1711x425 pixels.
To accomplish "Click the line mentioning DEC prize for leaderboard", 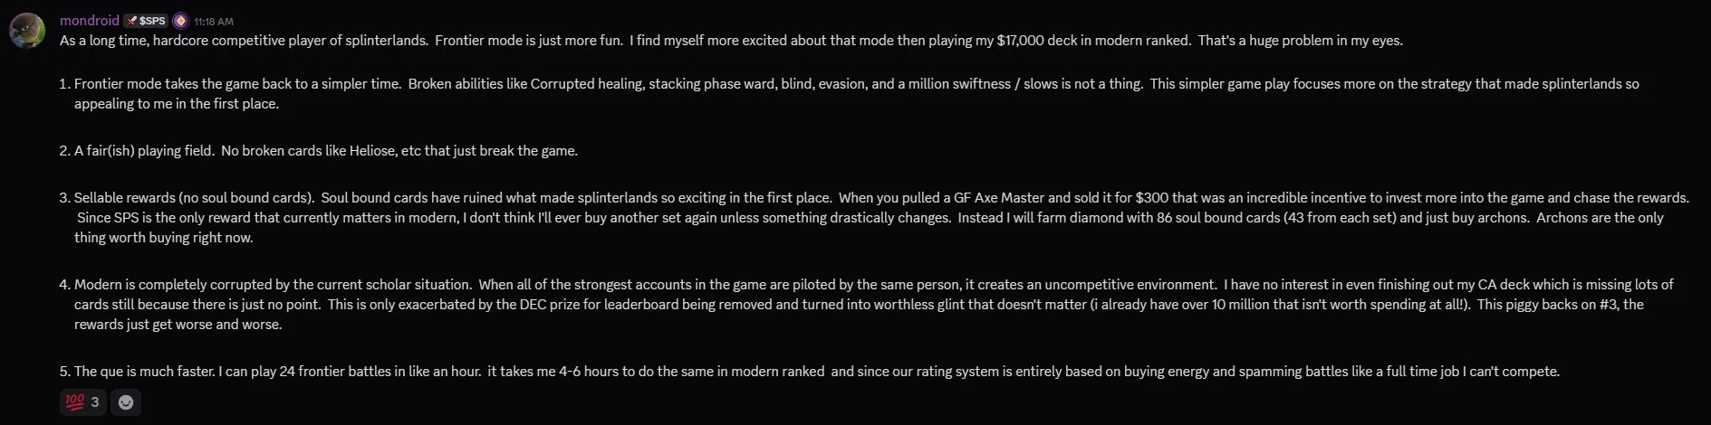I will point(859,304).
